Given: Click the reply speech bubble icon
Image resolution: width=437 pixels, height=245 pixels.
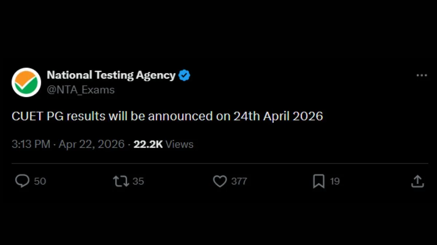Looking at the screenshot, I should click(22, 181).
